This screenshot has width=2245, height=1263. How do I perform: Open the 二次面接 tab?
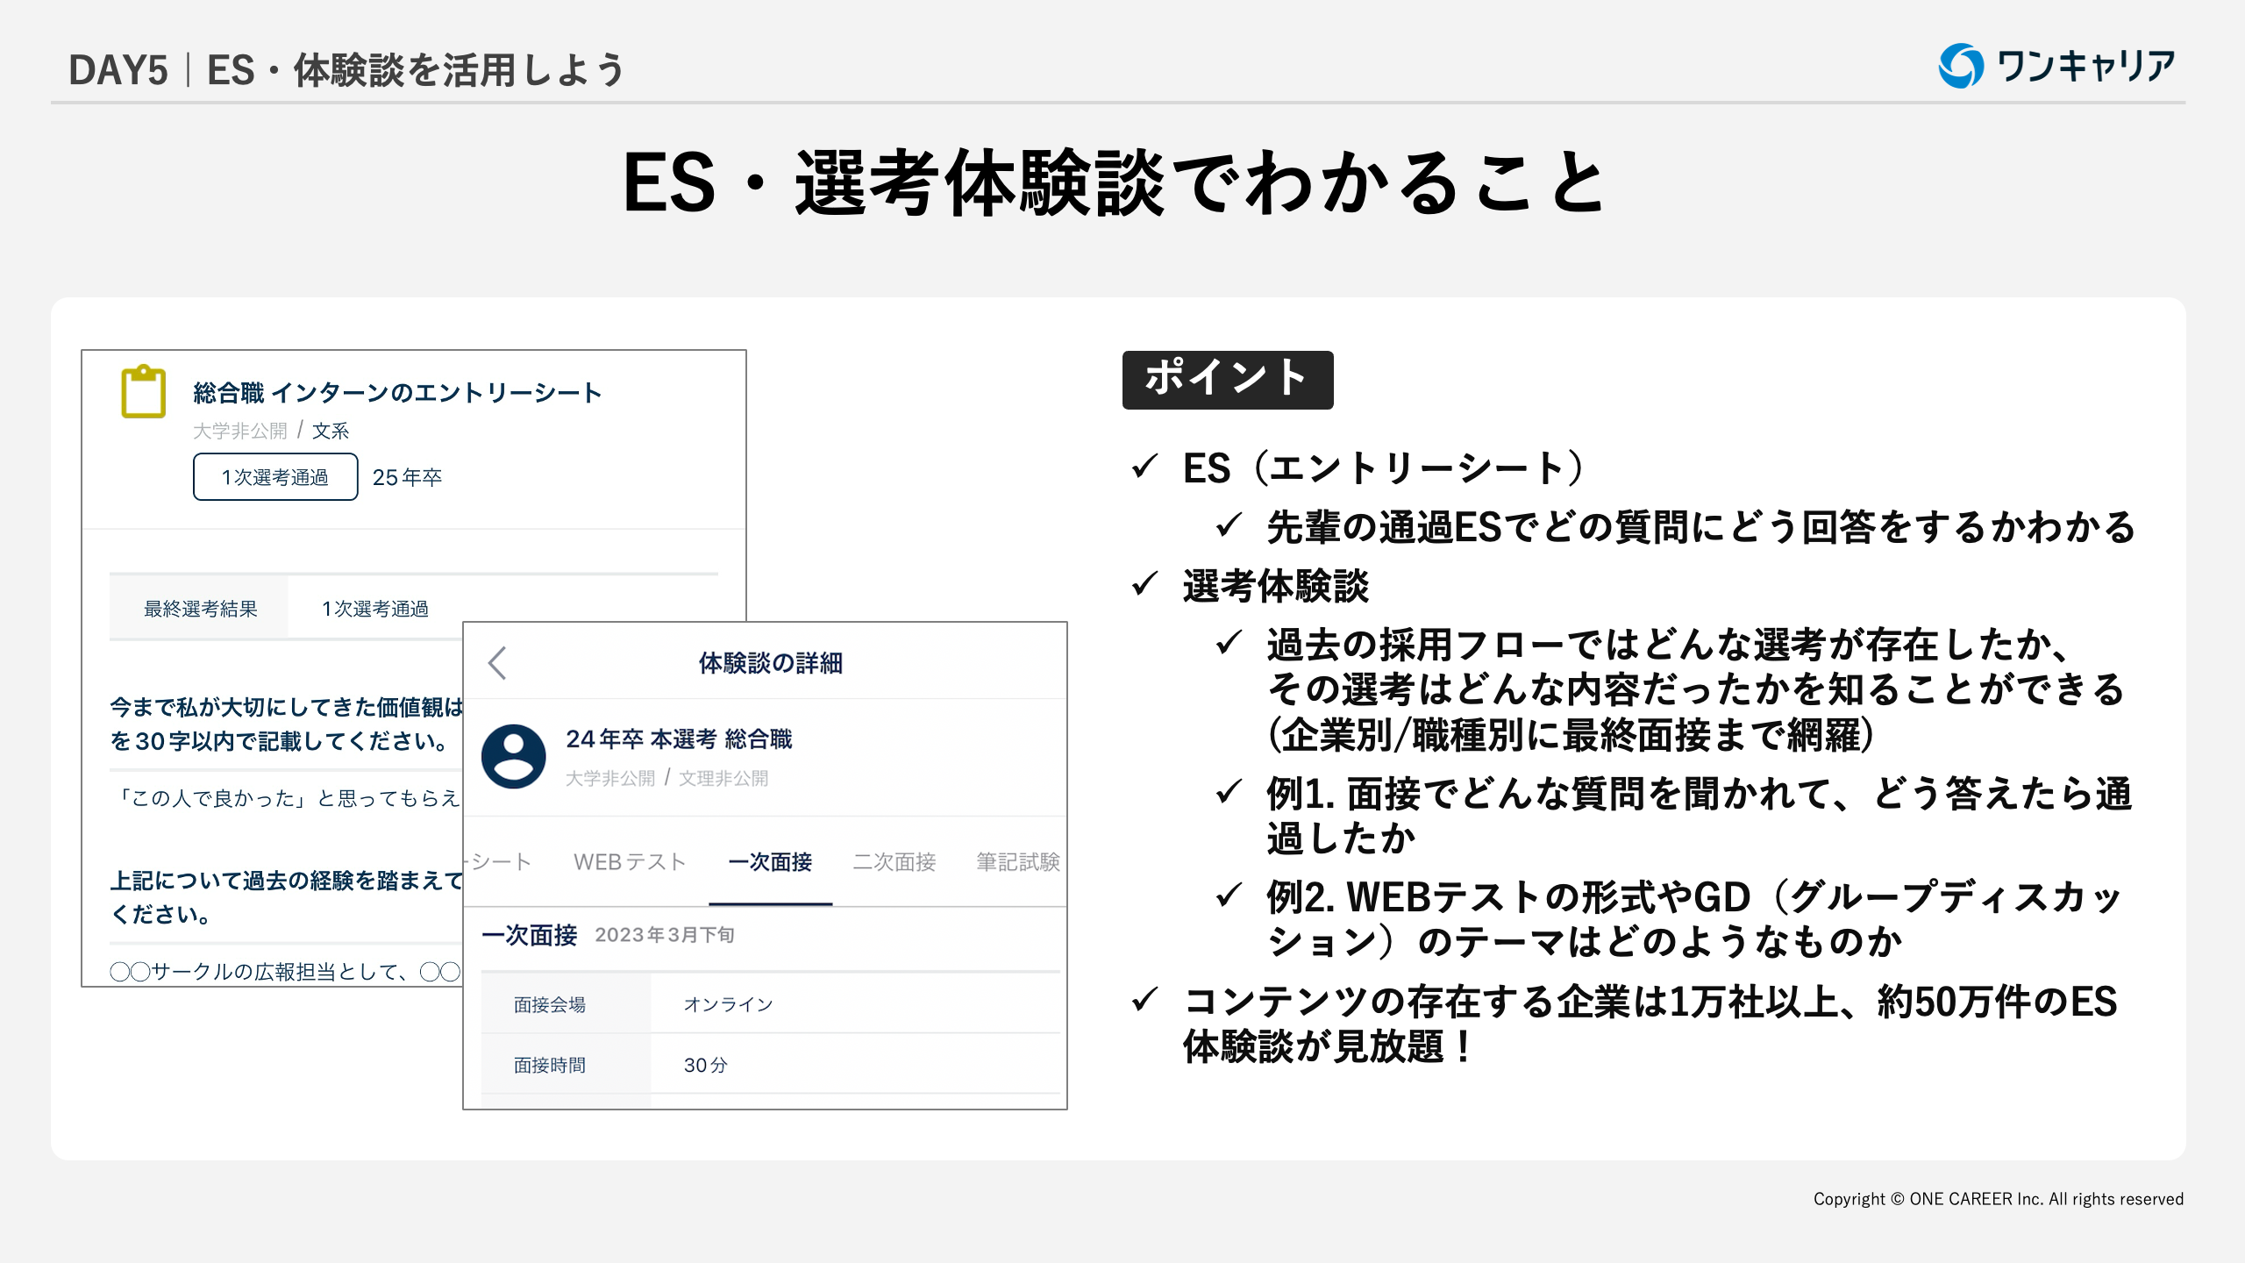tap(894, 862)
